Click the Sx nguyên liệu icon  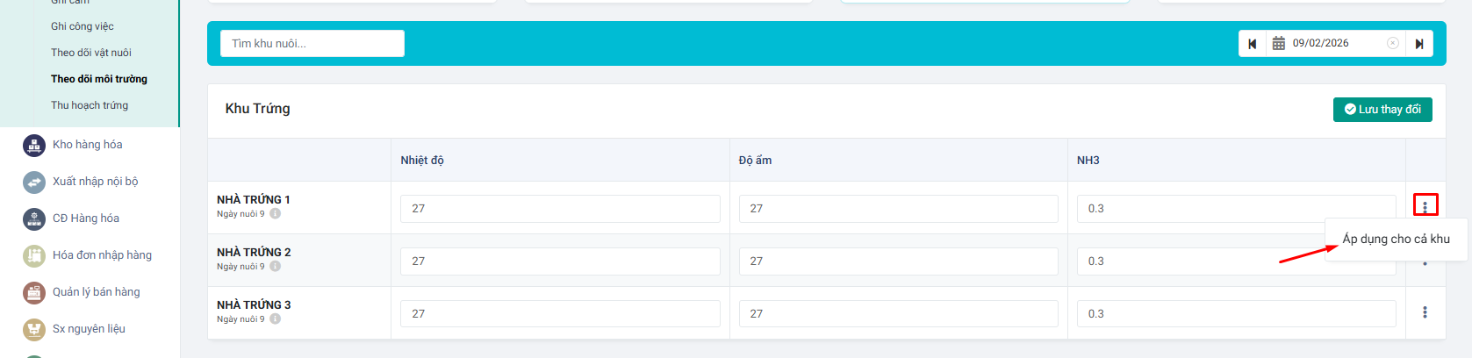pyautogui.click(x=33, y=330)
